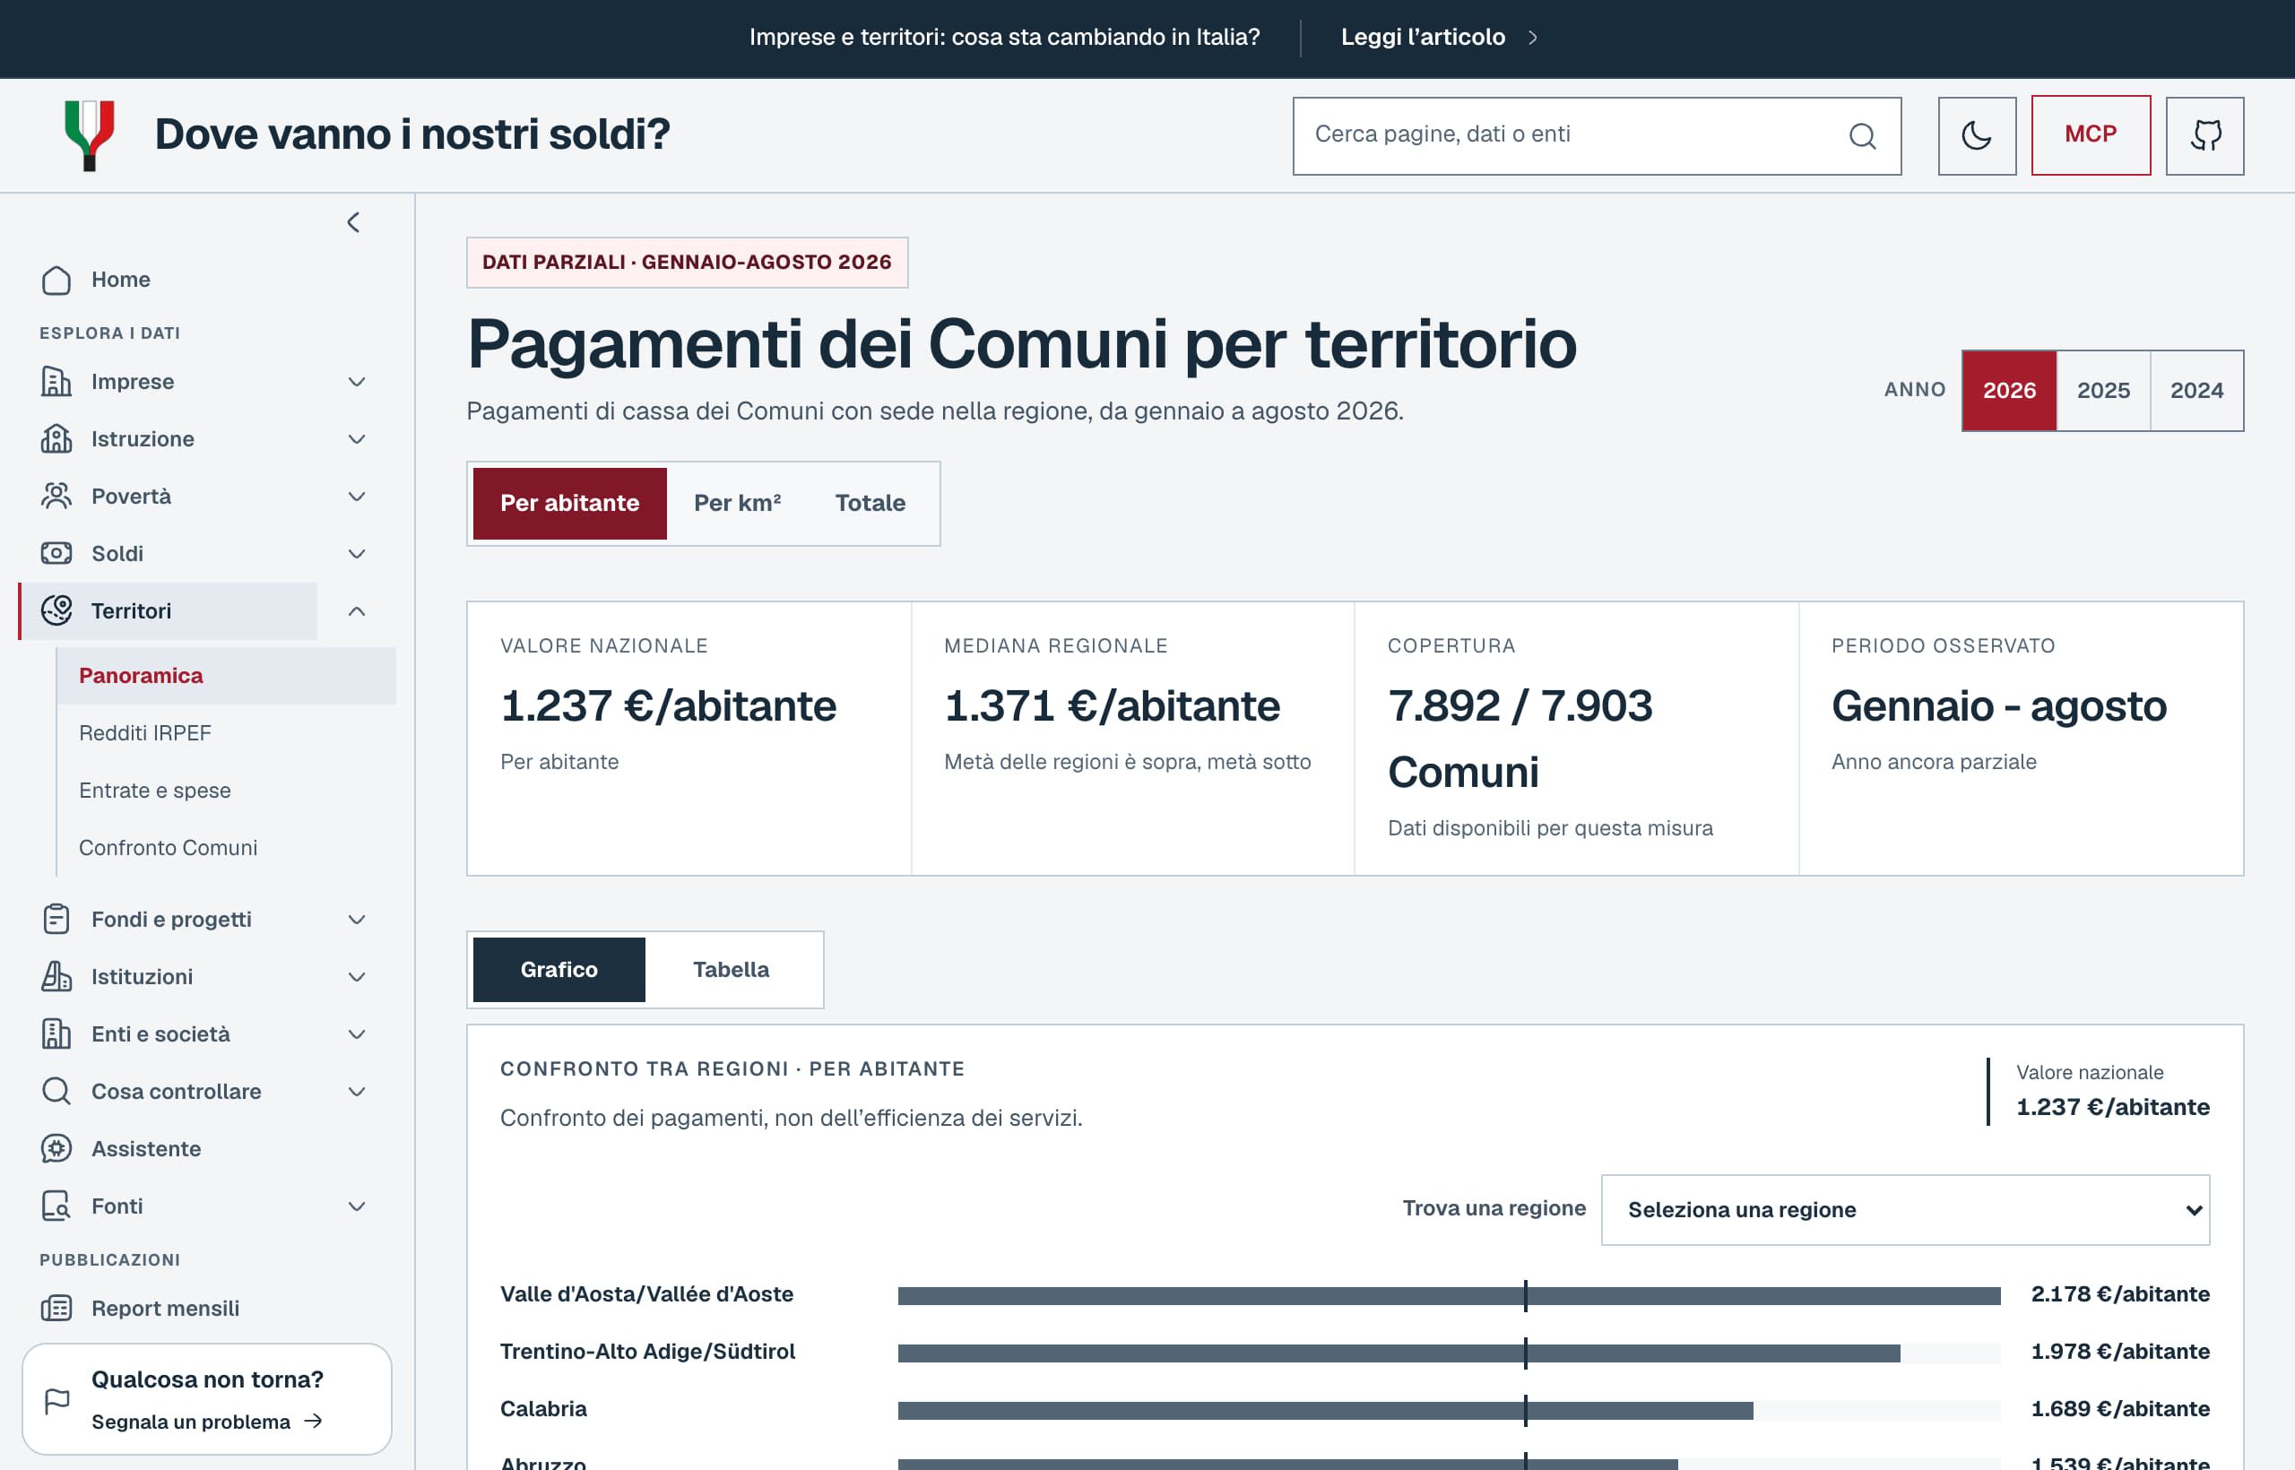This screenshot has width=2295, height=1470.
Task: Expand the Povertà section chevron
Action: [x=357, y=497]
